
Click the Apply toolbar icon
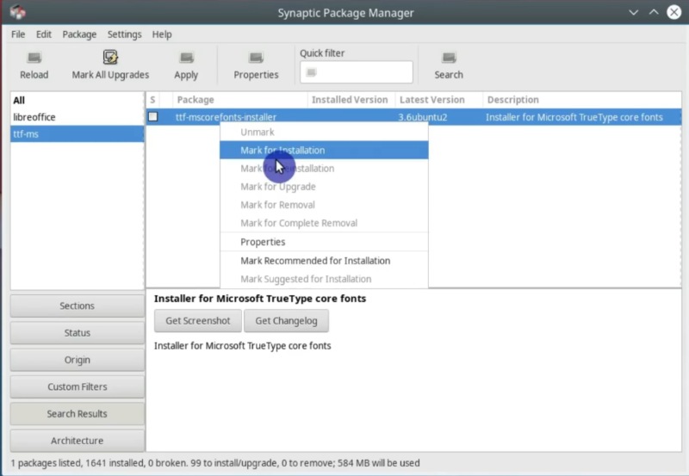186,58
